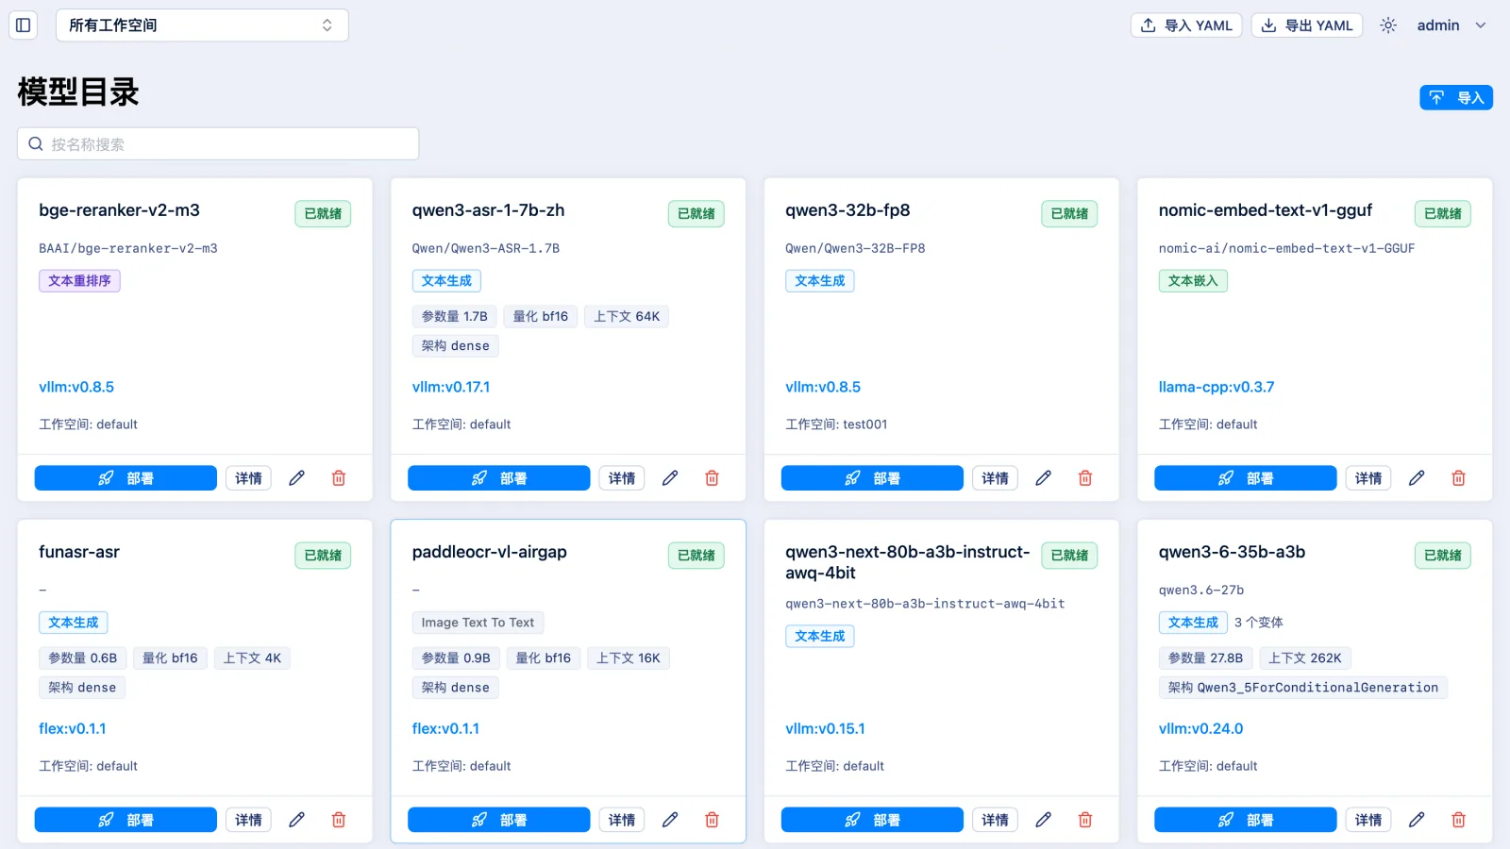Screen dimensions: 1510x849
Task: Edit funasr-asr with pencil icon
Action: (x=296, y=820)
